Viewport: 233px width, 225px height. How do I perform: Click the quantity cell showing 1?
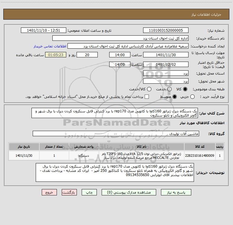54,156
